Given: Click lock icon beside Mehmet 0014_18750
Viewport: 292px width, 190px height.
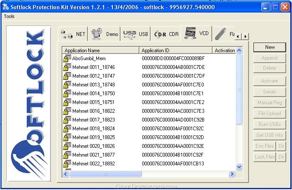Looking at the screenshot, I should [67, 93].
